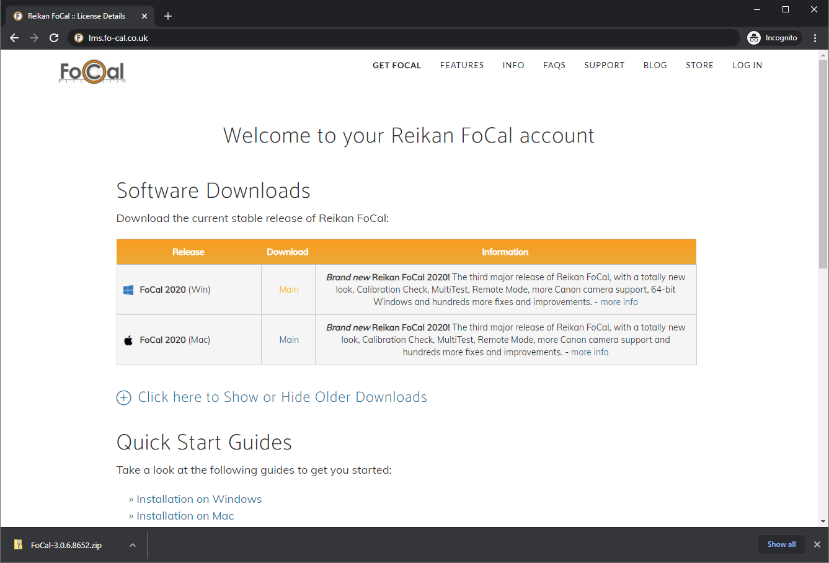Click the 'Welcome to your Reikan FoCal account' heading
The width and height of the screenshot is (829, 563).
(409, 136)
